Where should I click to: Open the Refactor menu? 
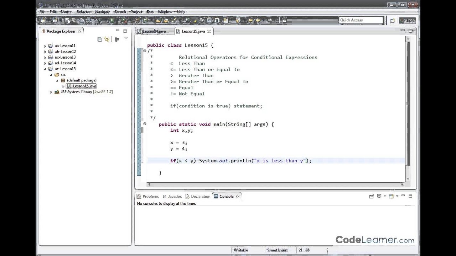[83, 12]
